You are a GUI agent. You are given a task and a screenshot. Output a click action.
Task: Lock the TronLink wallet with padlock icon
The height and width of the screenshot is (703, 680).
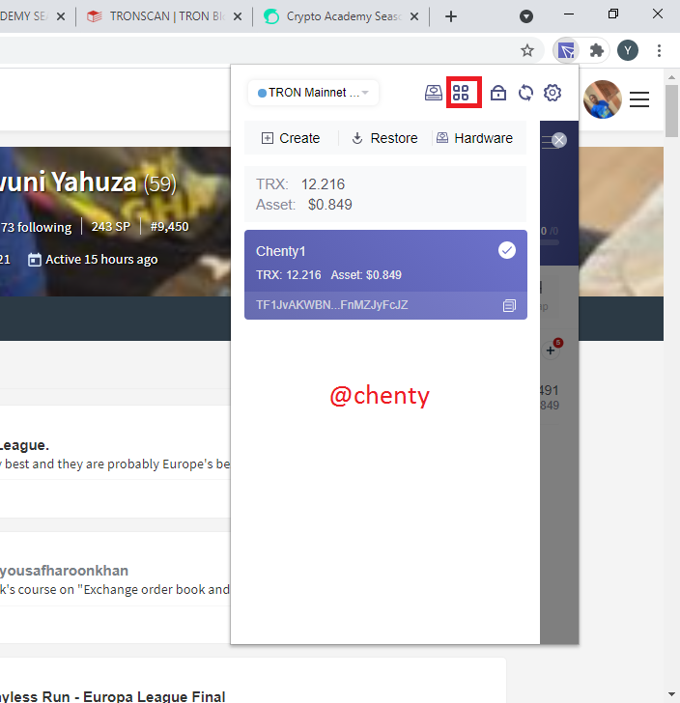pyautogui.click(x=497, y=93)
